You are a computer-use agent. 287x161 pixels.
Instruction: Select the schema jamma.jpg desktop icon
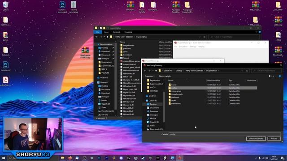click(74, 7)
